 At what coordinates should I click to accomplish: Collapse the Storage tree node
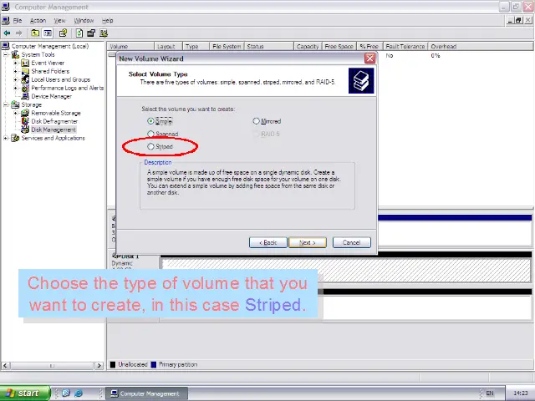click(6, 104)
